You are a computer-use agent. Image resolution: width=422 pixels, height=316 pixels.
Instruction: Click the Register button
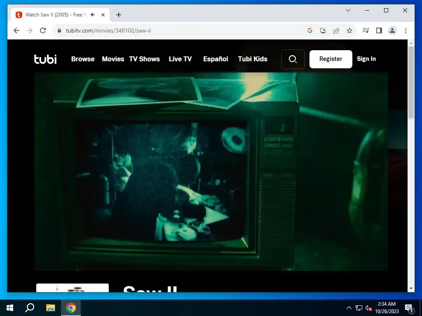click(x=331, y=59)
